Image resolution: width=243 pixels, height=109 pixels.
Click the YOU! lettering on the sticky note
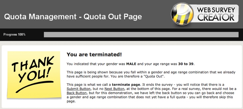coord(34,76)
